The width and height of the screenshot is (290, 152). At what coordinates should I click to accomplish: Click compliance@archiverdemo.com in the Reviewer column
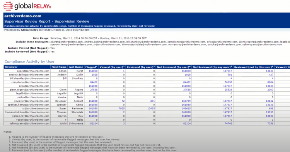[30, 82]
